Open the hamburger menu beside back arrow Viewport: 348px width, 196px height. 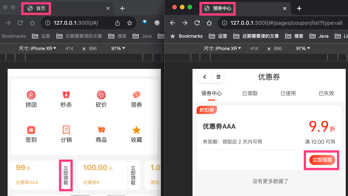tap(218, 77)
